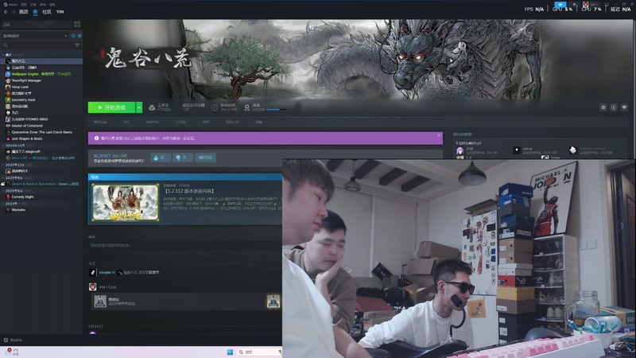Select Mount & Blade II: Bannerlord entry
The height and width of the screenshot is (358, 636).
point(41,184)
